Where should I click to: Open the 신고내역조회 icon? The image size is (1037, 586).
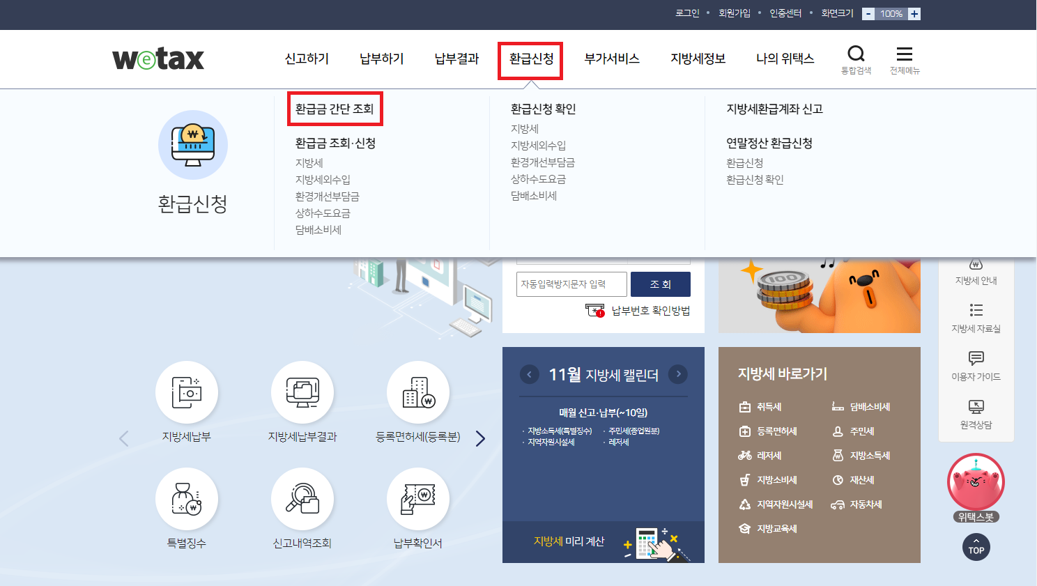coord(302,499)
